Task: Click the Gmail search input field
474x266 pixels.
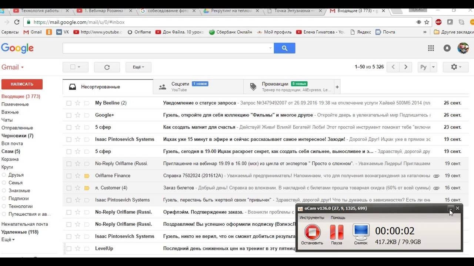Action: [x=165, y=48]
